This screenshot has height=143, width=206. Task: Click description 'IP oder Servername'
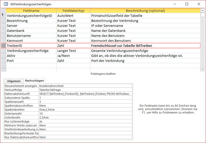[145, 26]
